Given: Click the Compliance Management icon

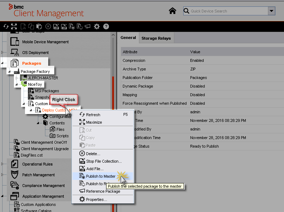Looking at the screenshot, I should click(15, 185).
